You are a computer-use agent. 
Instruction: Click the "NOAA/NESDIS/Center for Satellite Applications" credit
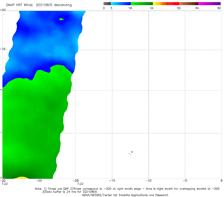(125, 195)
